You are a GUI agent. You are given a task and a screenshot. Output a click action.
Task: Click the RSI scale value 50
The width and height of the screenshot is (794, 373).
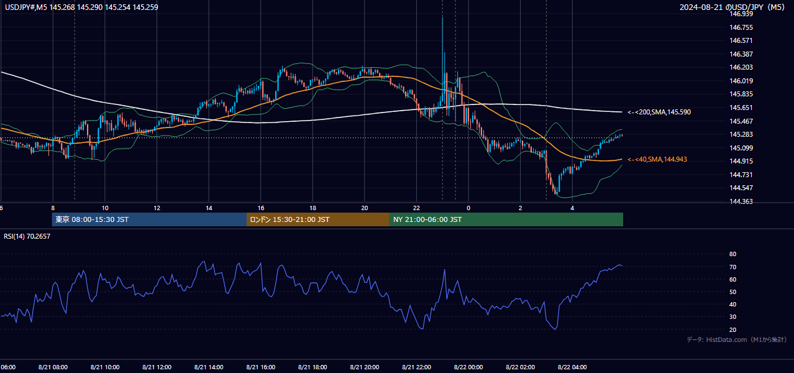732,292
